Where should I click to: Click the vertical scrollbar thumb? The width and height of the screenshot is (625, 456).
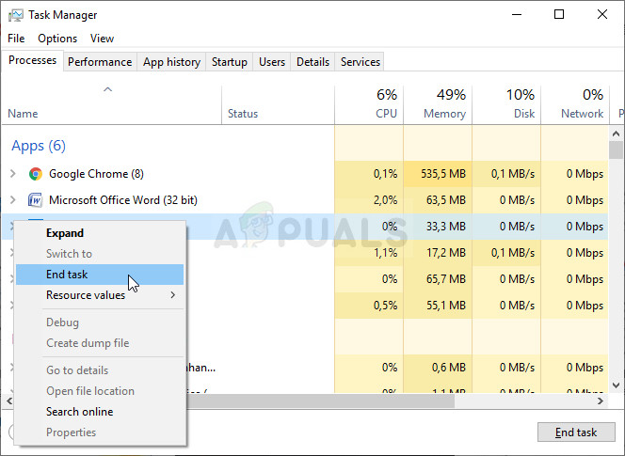(616, 150)
